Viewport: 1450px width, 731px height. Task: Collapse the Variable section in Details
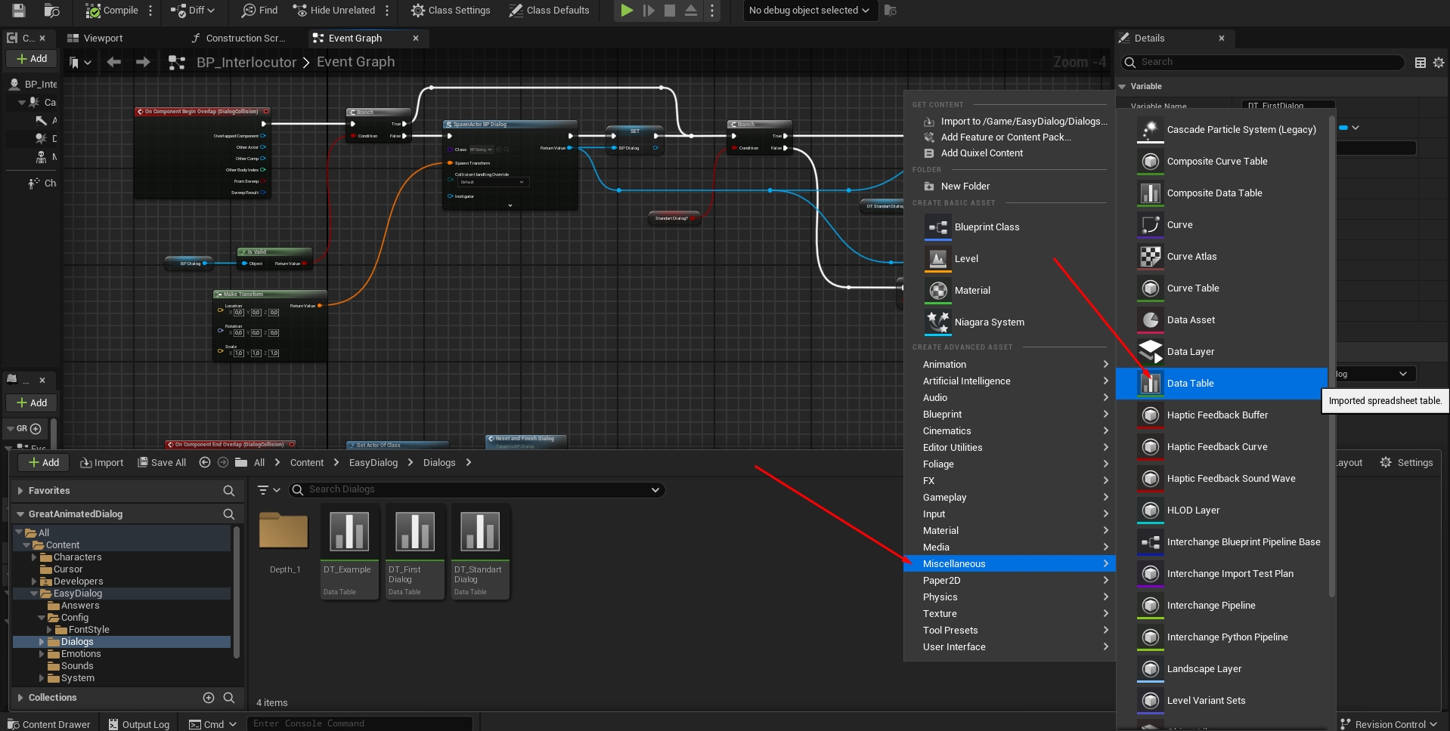(x=1123, y=87)
